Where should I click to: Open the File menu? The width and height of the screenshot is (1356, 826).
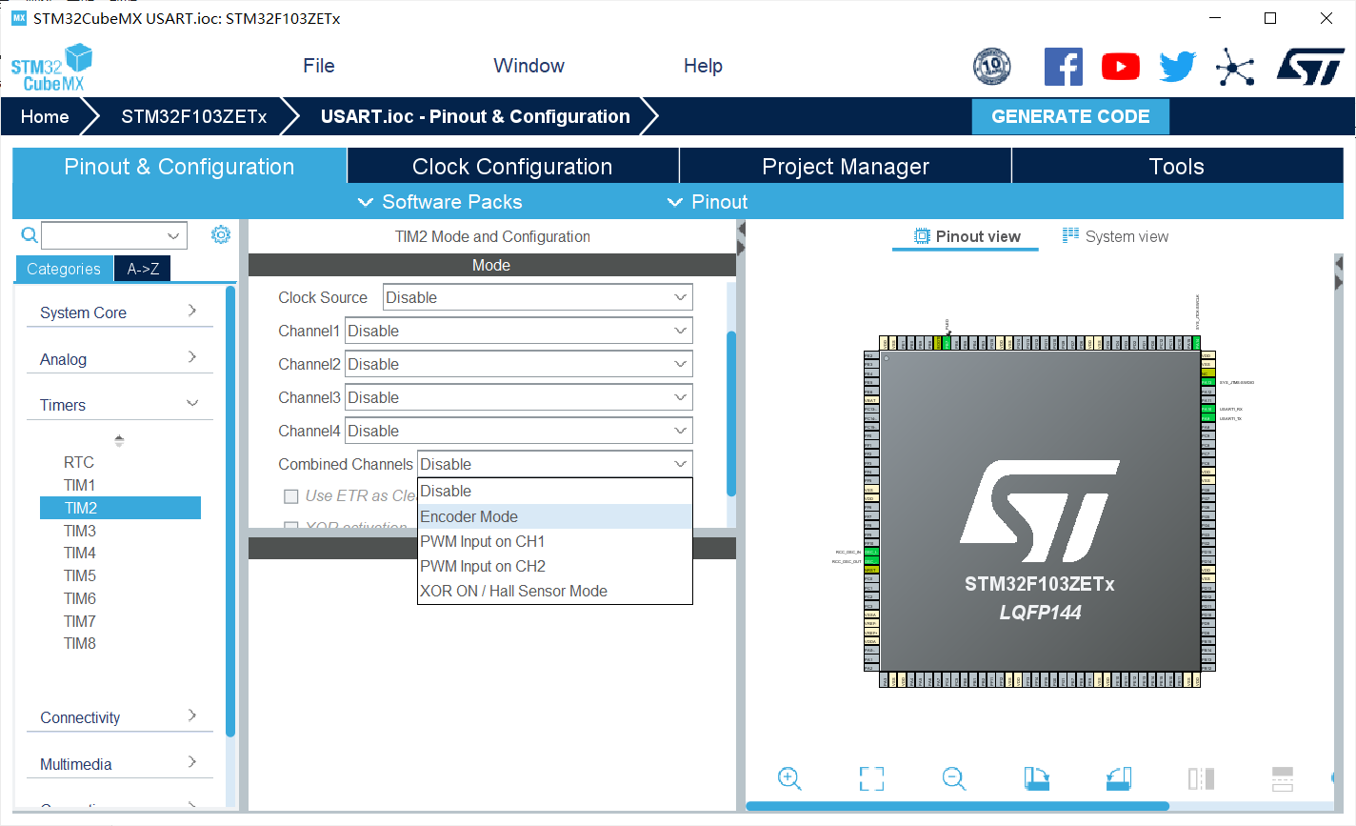coord(319,66)
